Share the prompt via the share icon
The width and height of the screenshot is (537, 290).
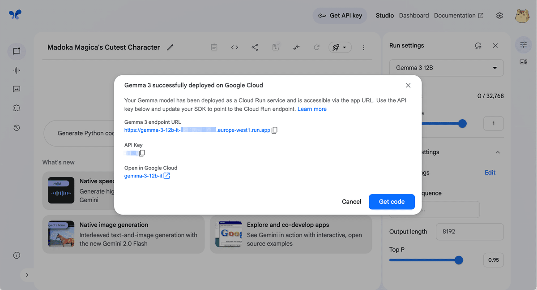click(255, 47)
